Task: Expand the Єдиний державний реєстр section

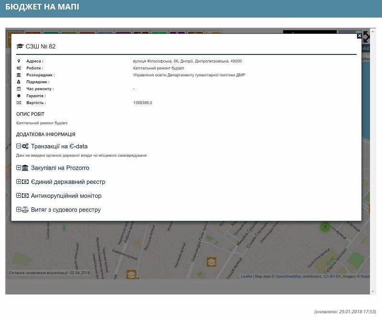Action: 19,182
